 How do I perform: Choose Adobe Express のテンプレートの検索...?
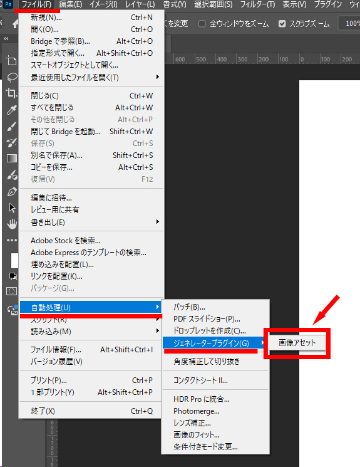pos(91,253)
